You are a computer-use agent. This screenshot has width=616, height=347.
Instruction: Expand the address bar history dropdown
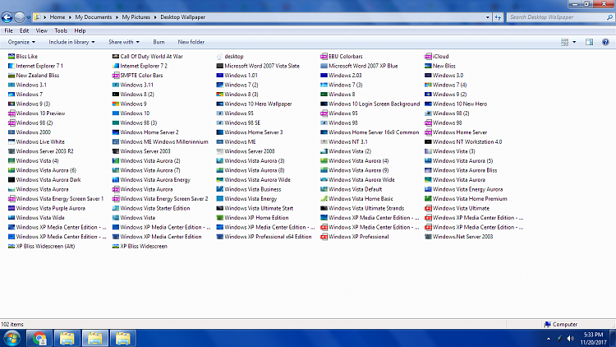point(488,17)
